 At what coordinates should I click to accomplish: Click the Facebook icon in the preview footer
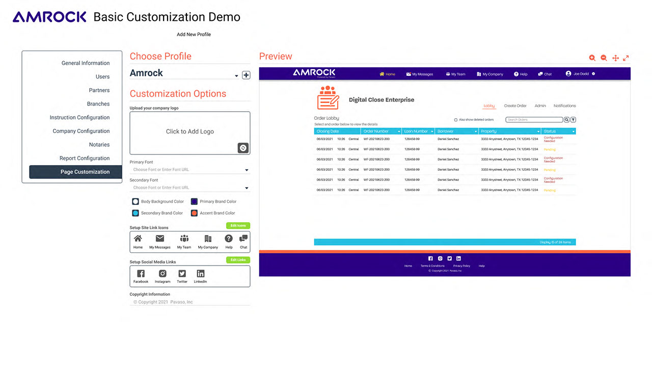coord(430,258)
